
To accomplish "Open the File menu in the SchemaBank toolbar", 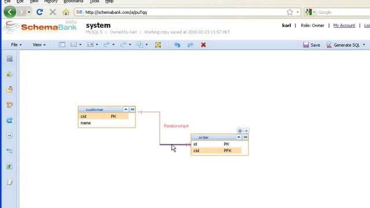I will [16, 45].
